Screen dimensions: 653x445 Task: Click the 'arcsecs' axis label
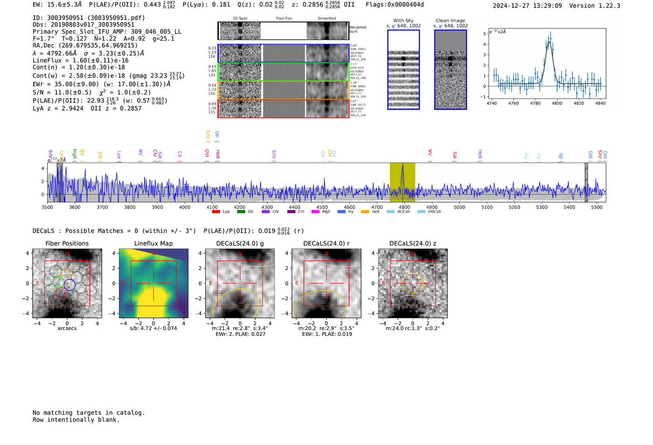[x=67, y=328]
